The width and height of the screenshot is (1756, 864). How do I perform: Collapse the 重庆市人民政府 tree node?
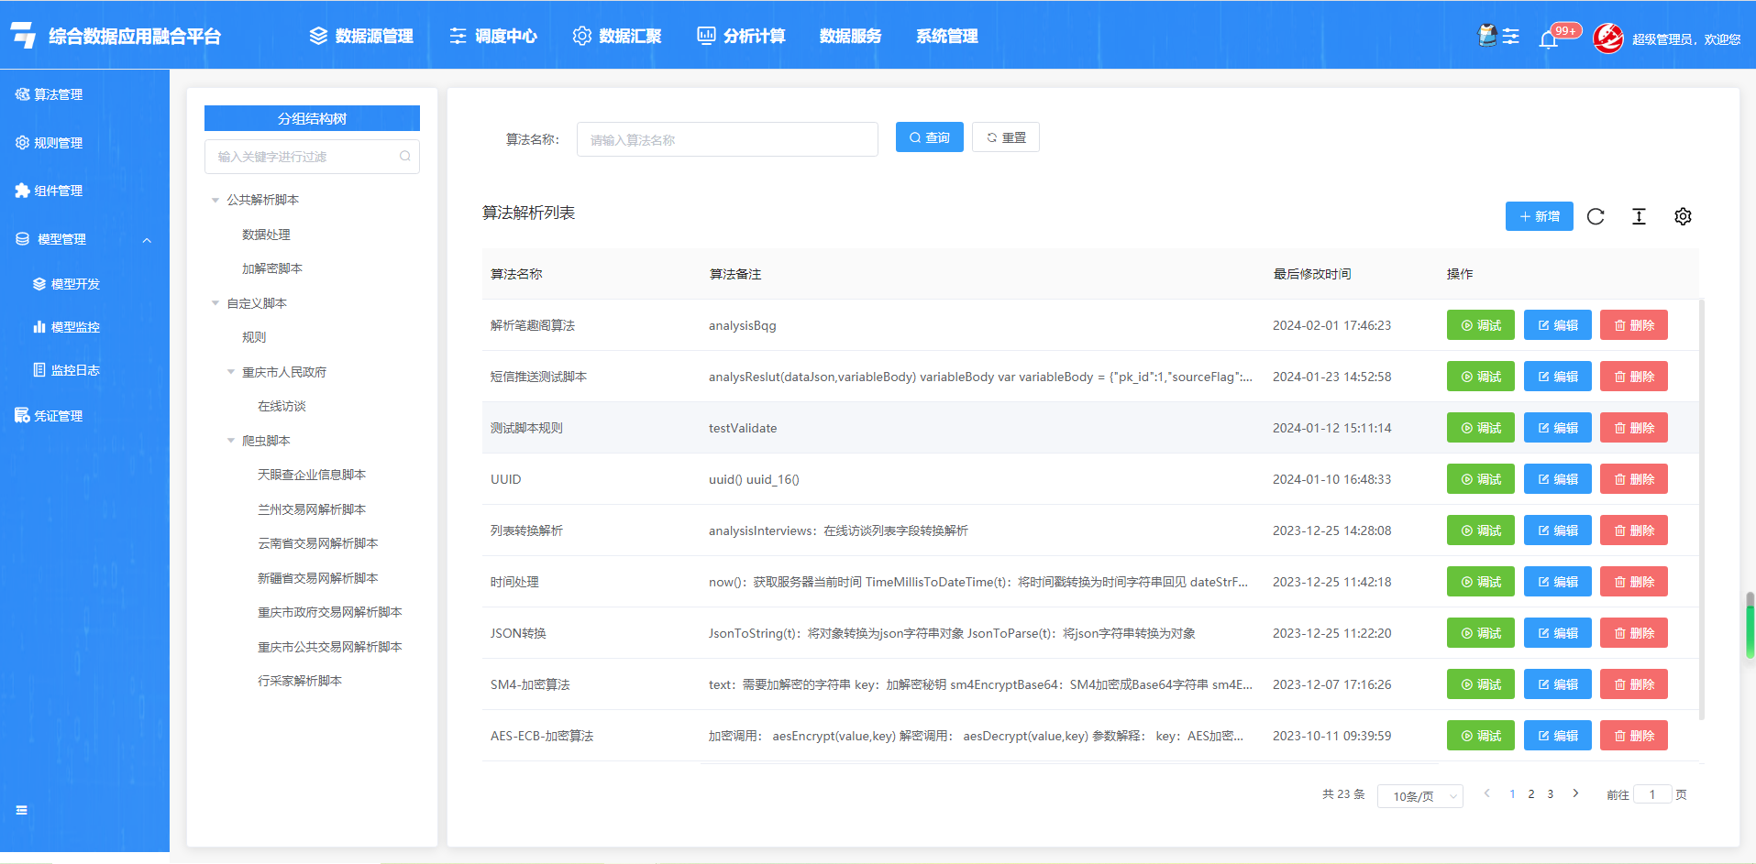231,372
